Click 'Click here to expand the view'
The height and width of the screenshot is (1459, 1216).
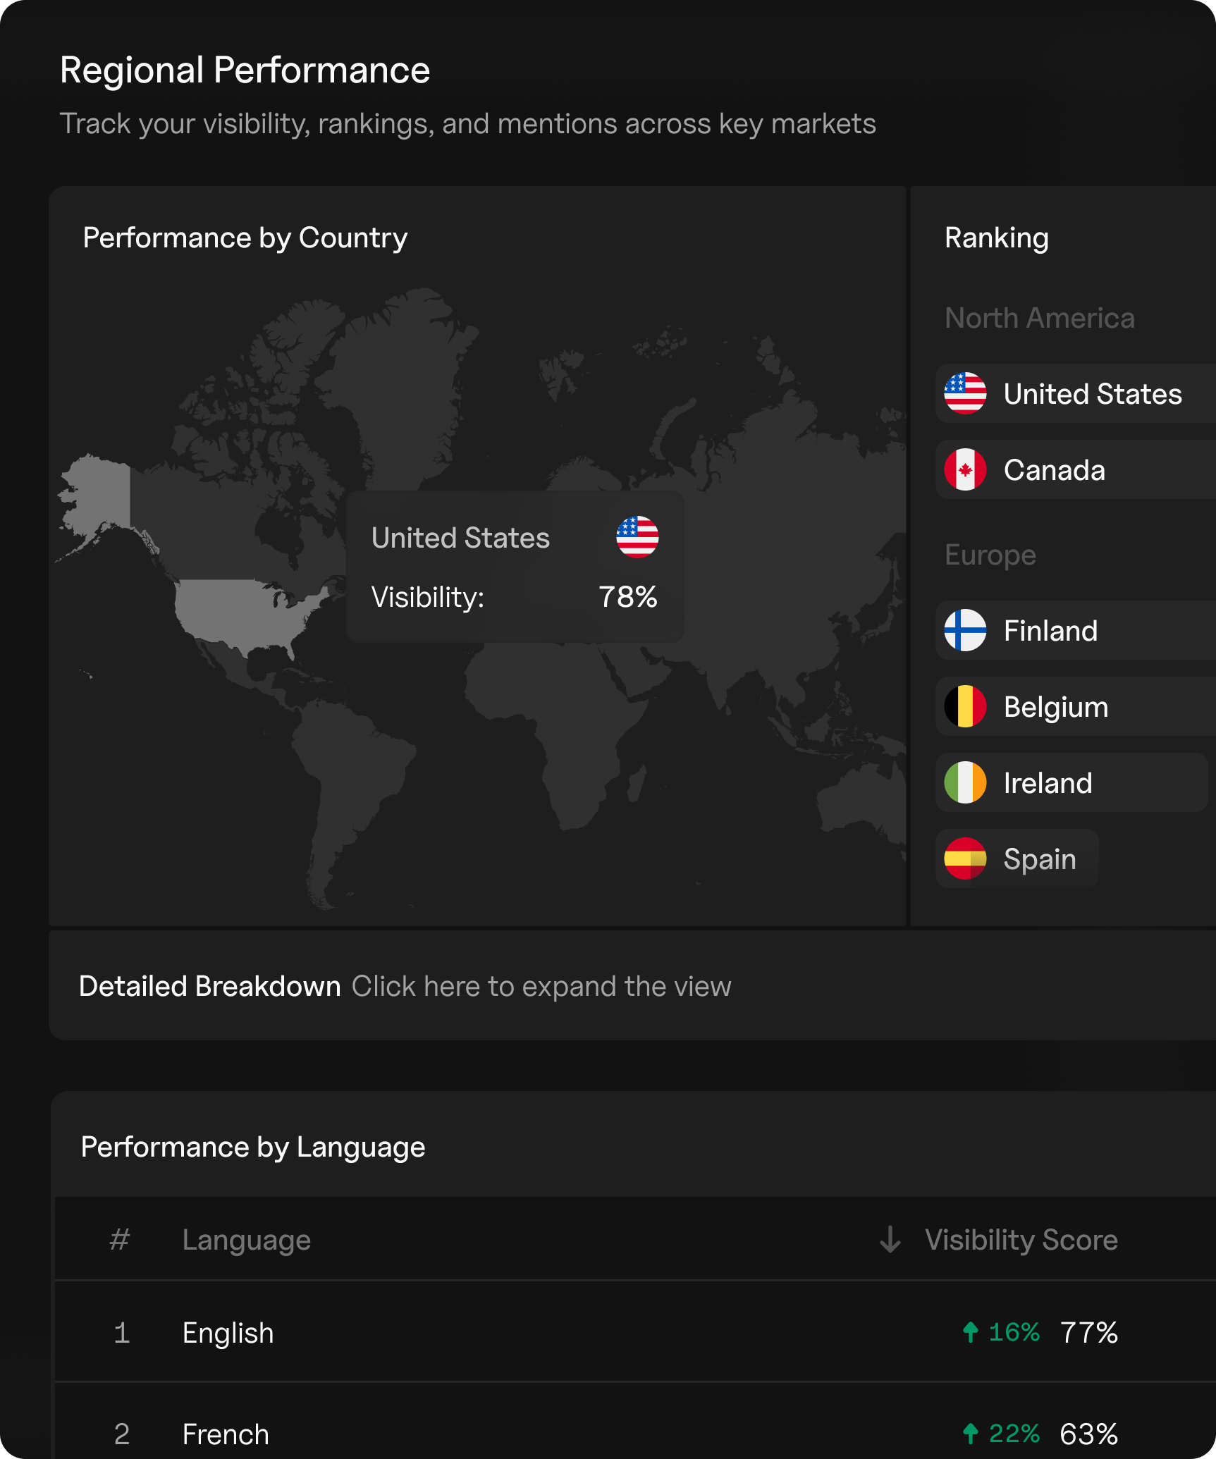coord(541,986)
